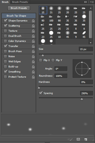Enable the Texture checkbox

(5, 31)
